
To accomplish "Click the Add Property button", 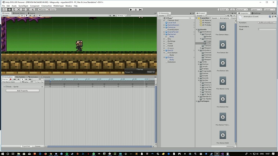I will pyautogui.click(x=22, y=90).
